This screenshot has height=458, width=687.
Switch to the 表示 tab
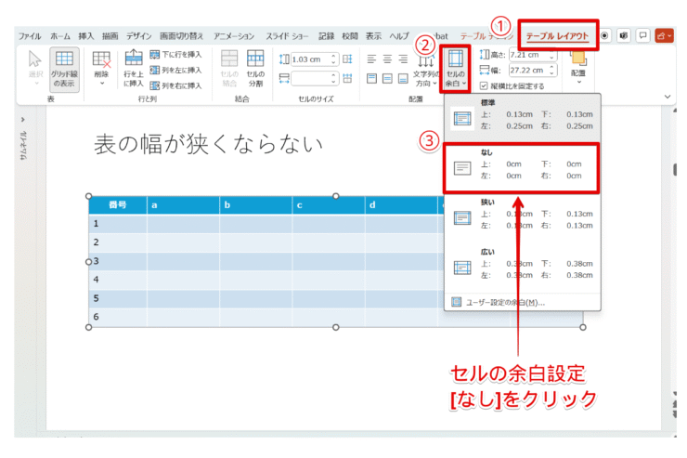373,36
